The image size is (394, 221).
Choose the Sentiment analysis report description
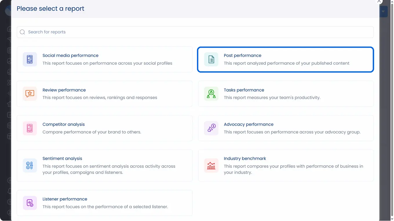(x=109, y=169)
